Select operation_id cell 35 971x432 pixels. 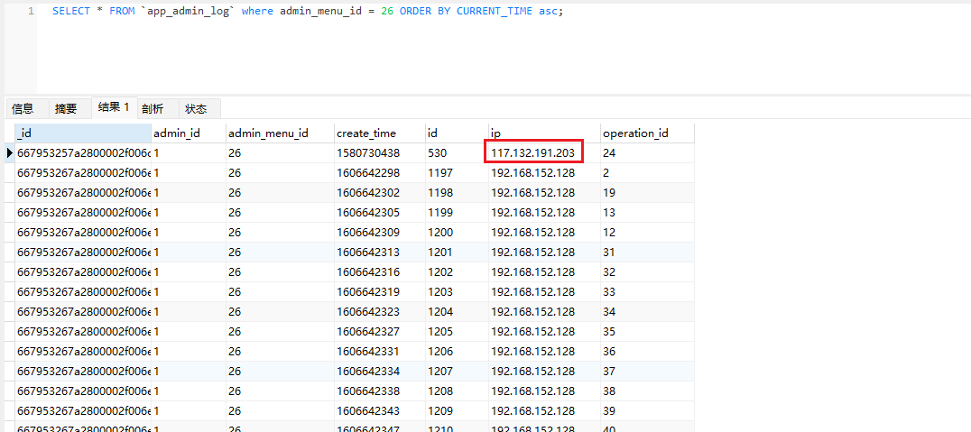point(647,331)
